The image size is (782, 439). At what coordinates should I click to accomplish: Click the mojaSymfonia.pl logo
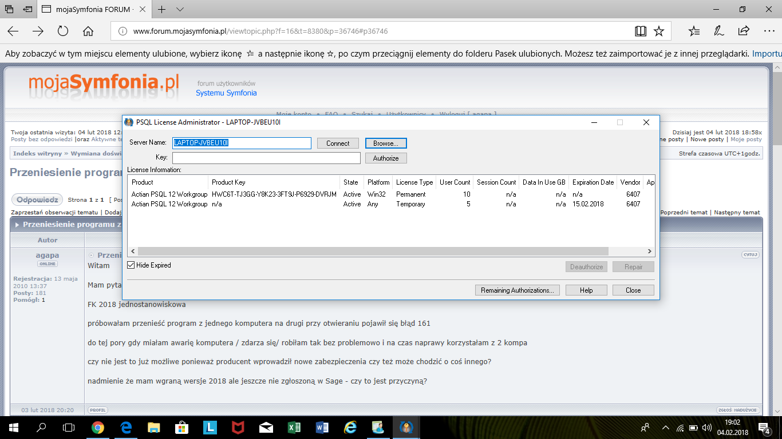(104, 85)
